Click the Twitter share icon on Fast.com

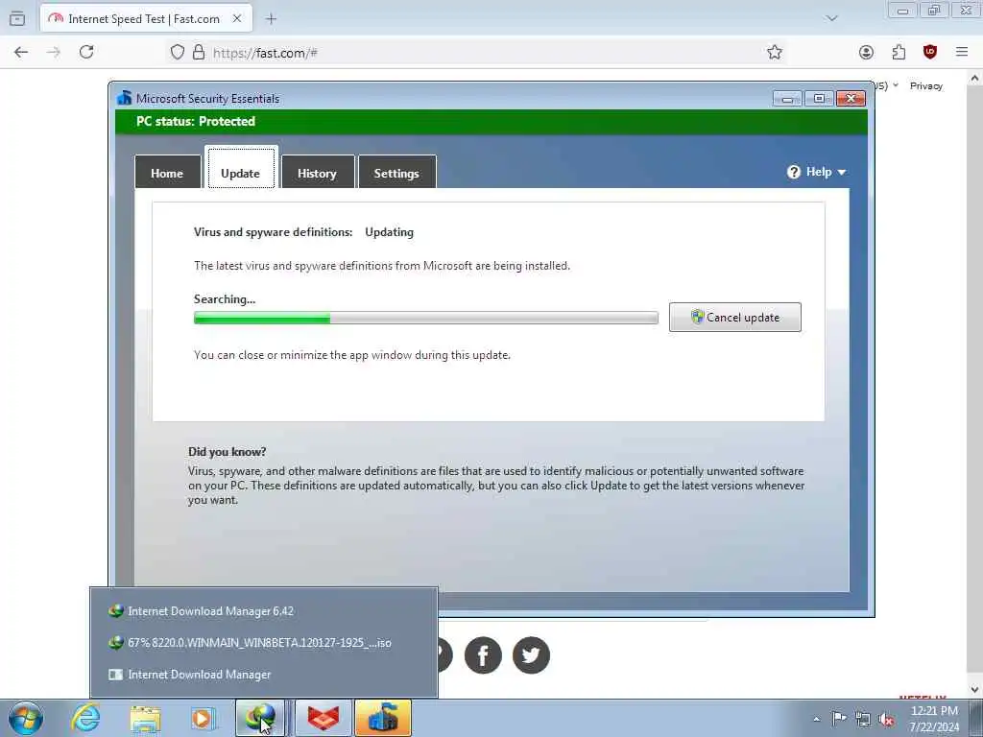pyautogui.click(x=531, y=654)
